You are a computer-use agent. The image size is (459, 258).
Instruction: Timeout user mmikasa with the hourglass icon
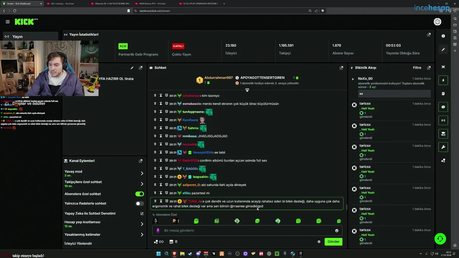click(x=161, y=136)
